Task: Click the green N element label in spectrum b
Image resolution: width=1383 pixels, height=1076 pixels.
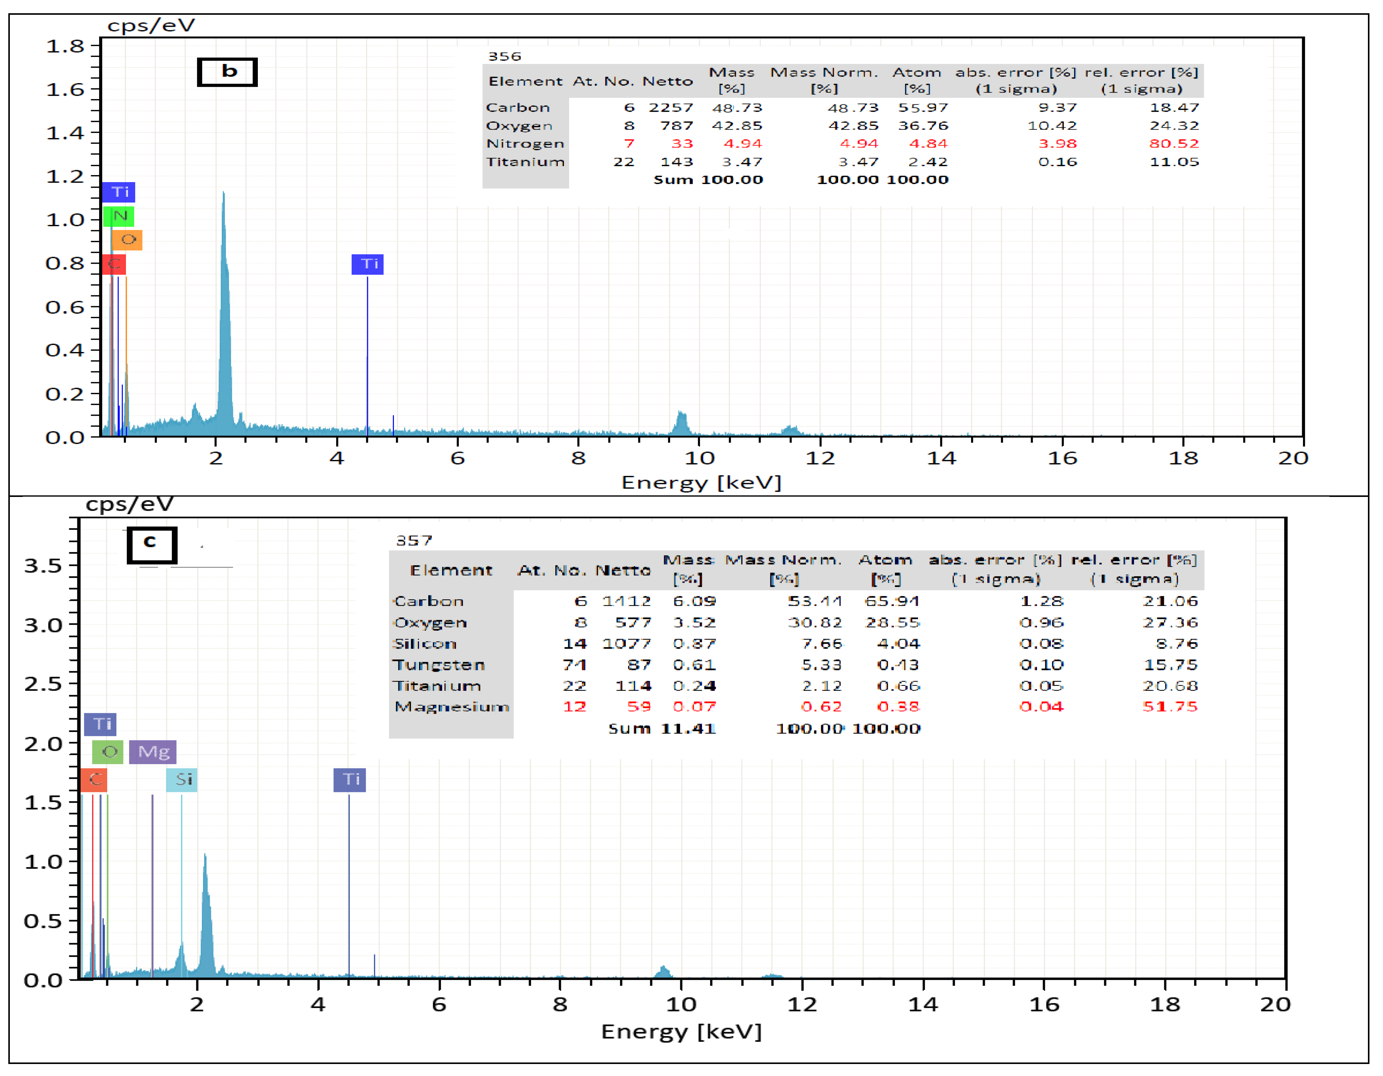Action: click(119, 216)
